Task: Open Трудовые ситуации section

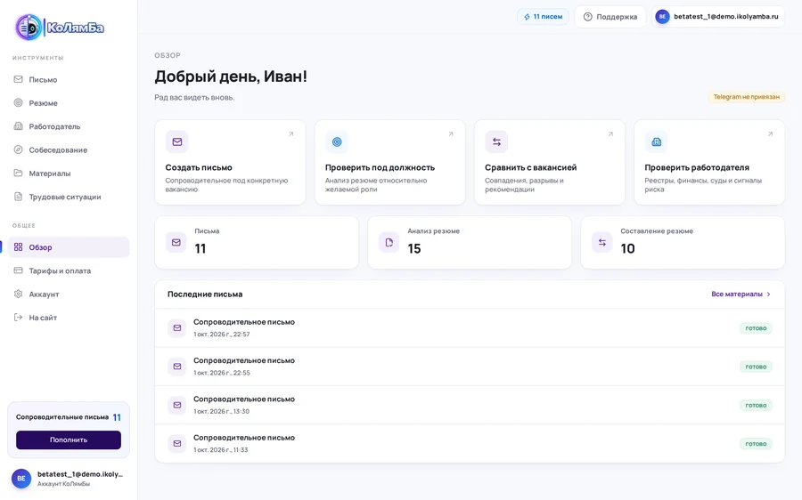Action: point(69,197)
